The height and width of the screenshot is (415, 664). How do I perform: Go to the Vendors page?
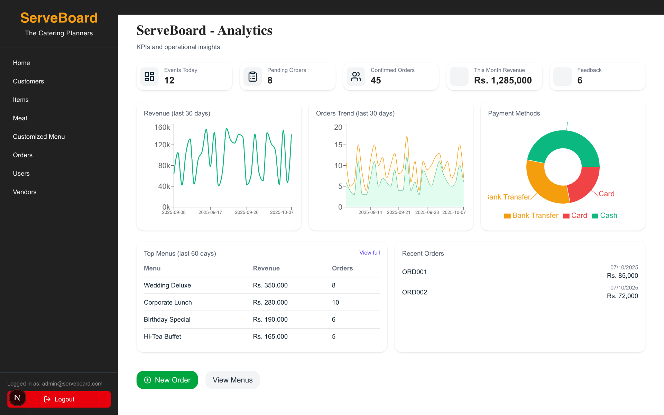coord(25,192)
